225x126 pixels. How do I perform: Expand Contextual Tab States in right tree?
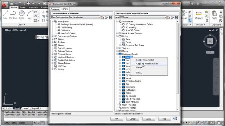pos(120,45)
